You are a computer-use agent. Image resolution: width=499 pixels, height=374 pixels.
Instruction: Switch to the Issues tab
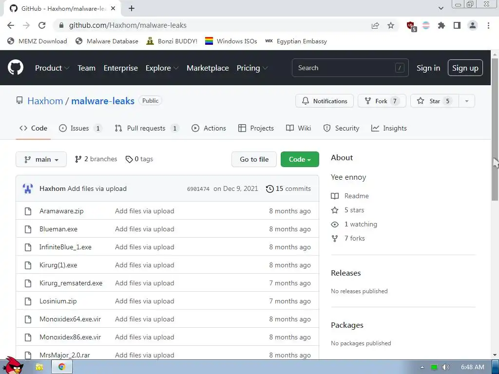click(x=80, y=129)
